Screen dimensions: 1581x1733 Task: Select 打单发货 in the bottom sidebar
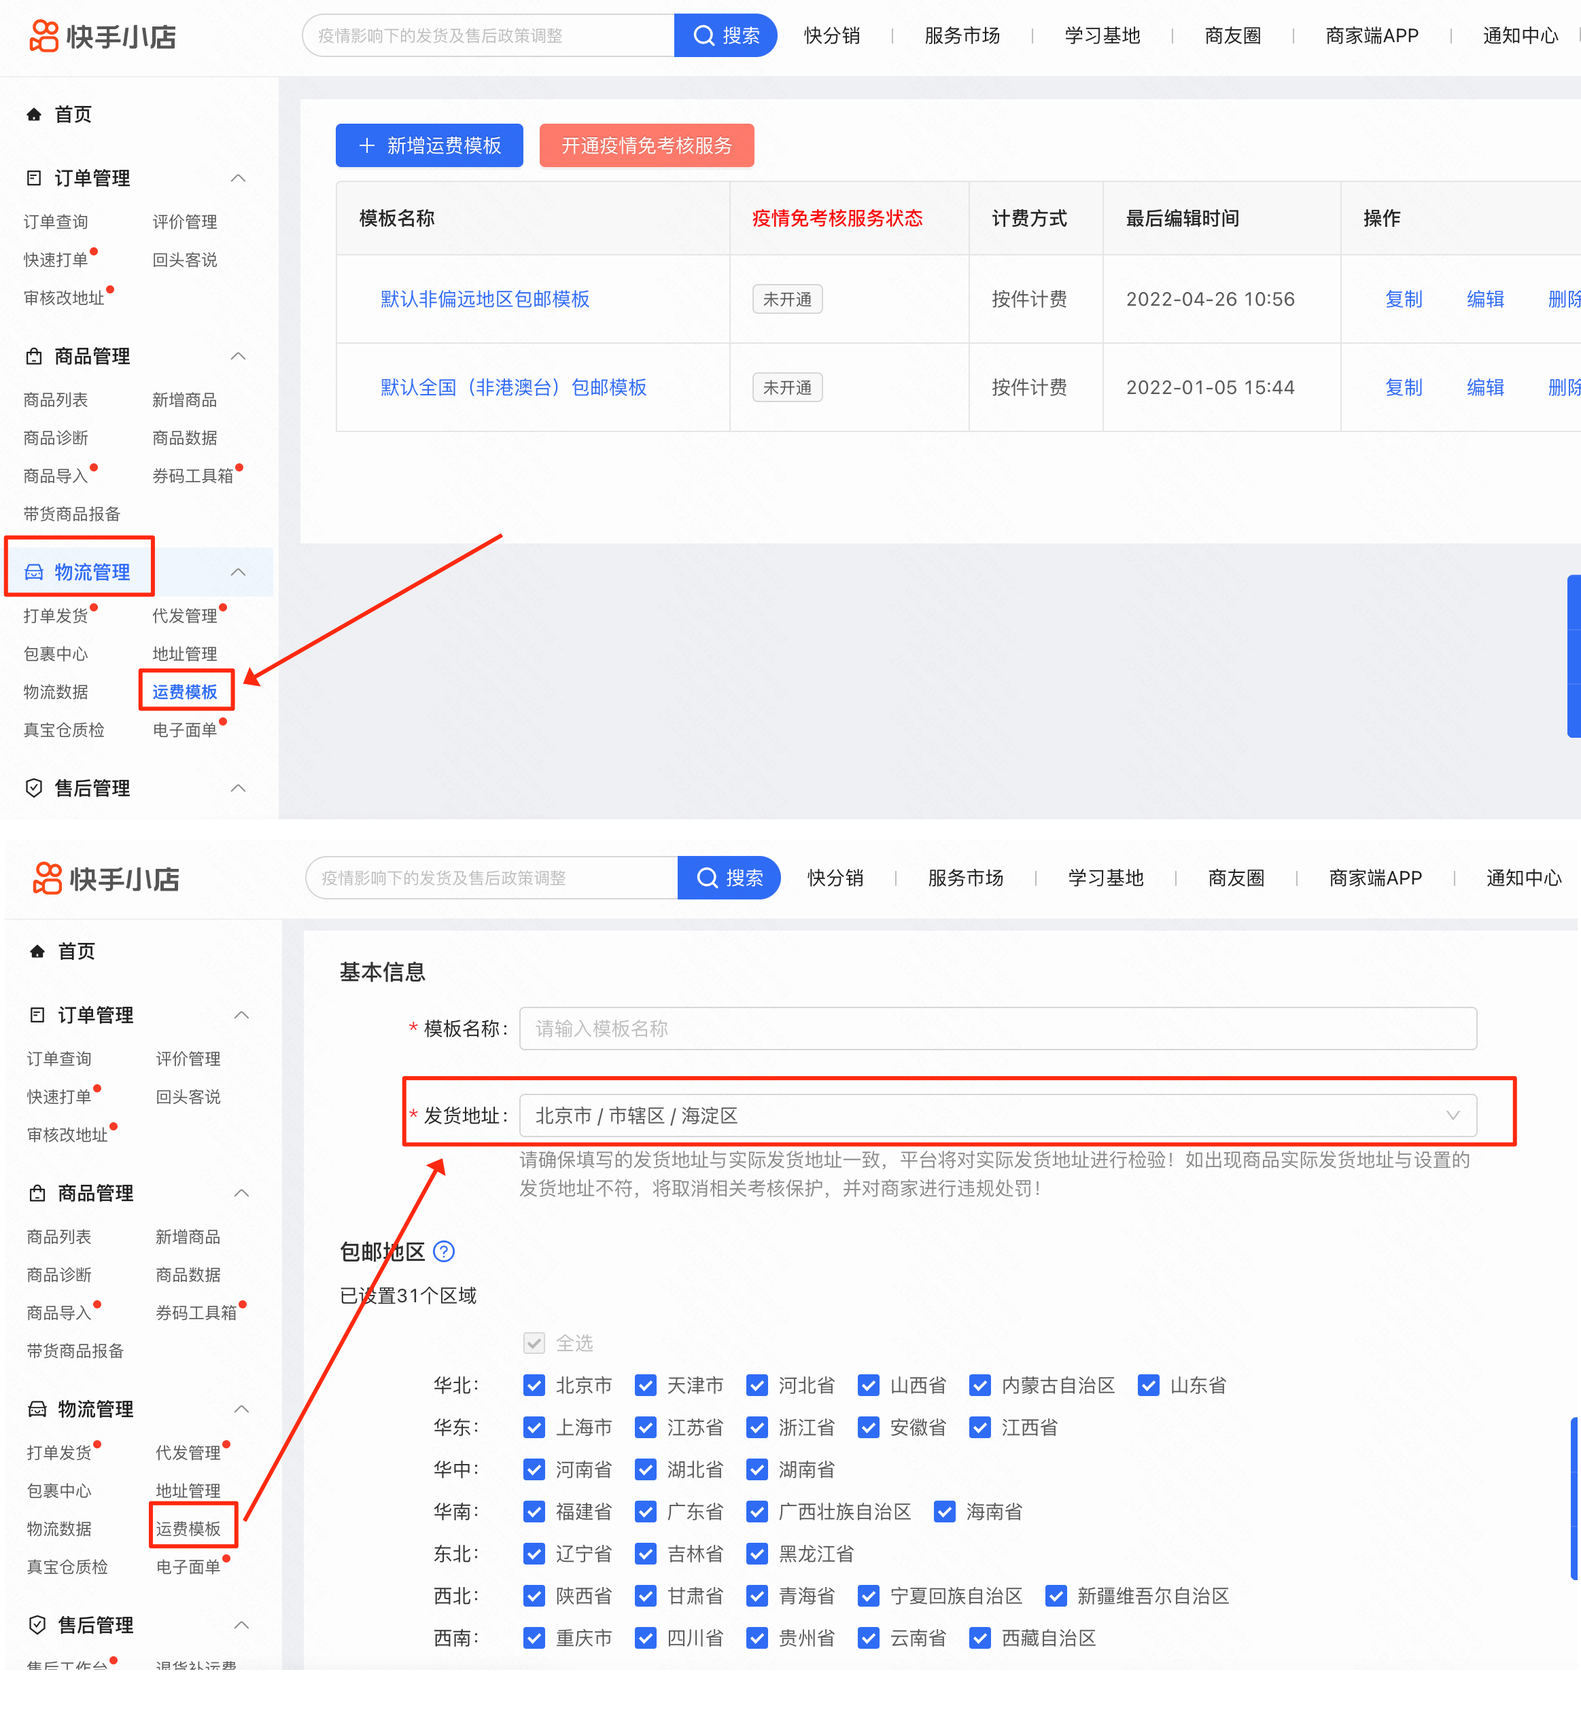pos(59,1452)
